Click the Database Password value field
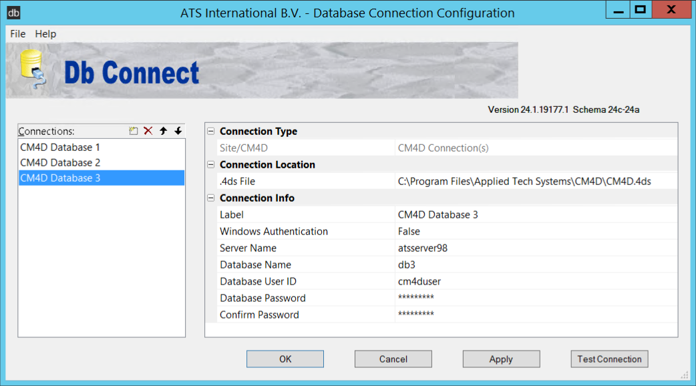The height and width of the screenshot is (386, 696). [x=536, y=298]
